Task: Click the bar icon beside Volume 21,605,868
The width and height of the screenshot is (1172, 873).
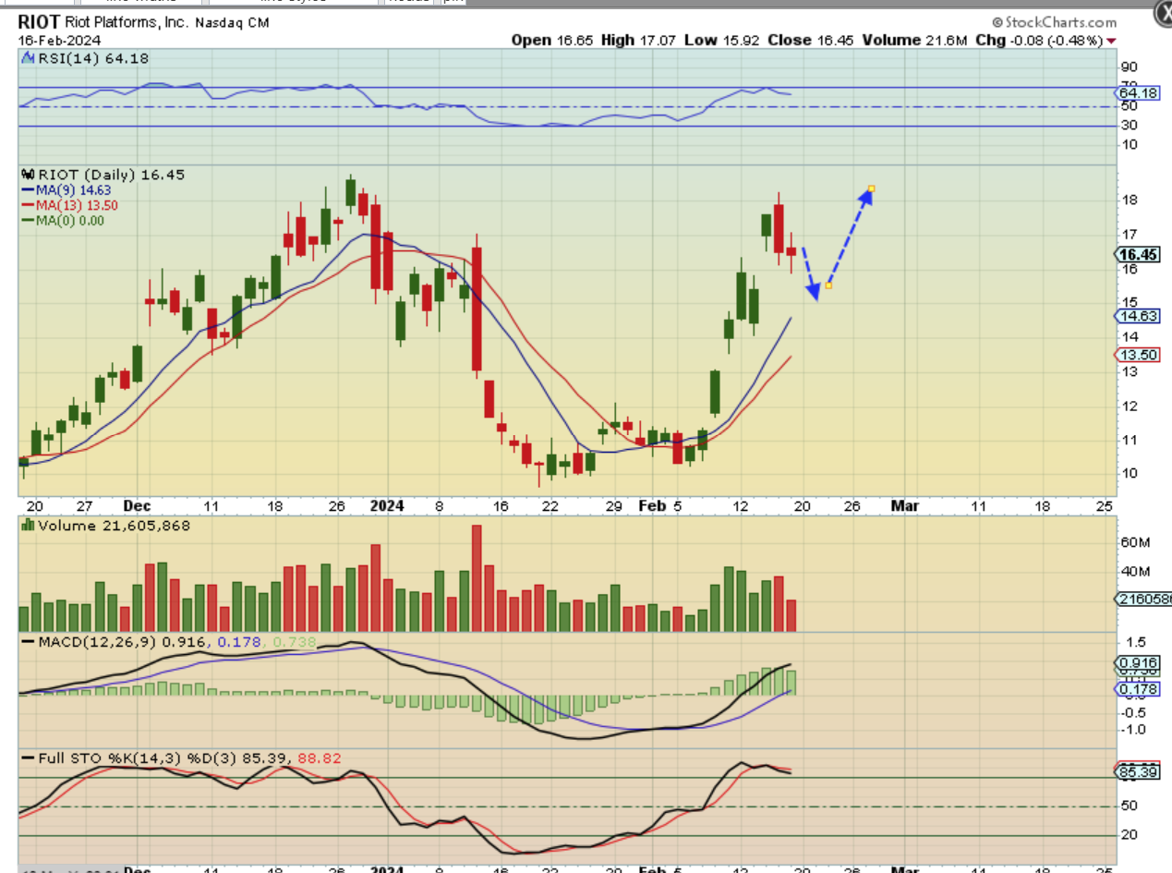Action: (28, 525)
